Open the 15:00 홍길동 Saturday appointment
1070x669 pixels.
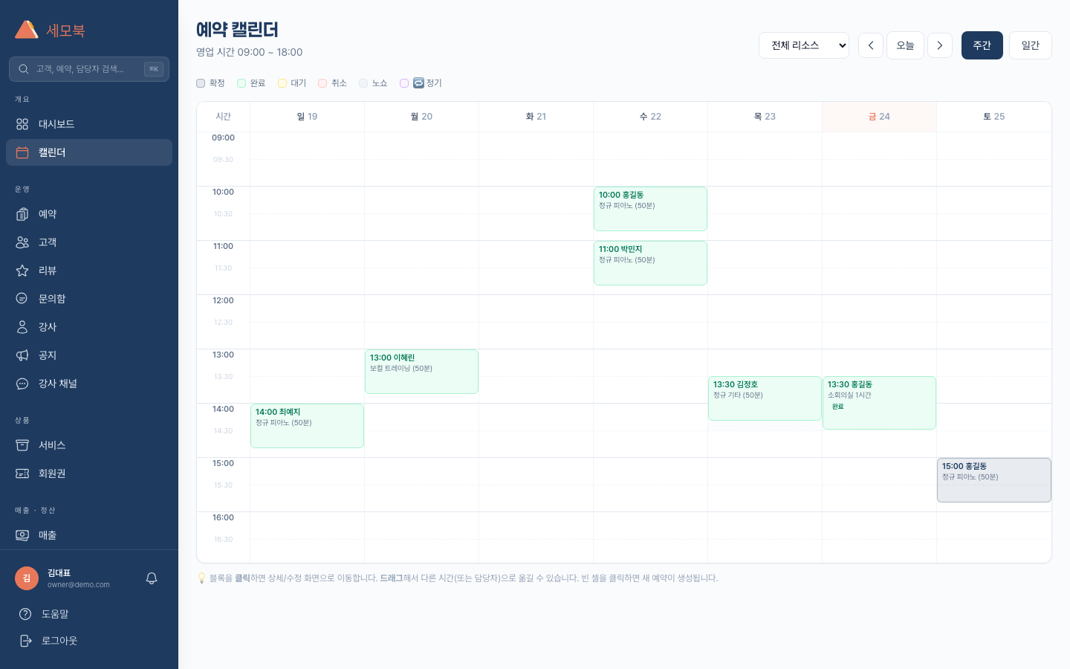[993, 479]
